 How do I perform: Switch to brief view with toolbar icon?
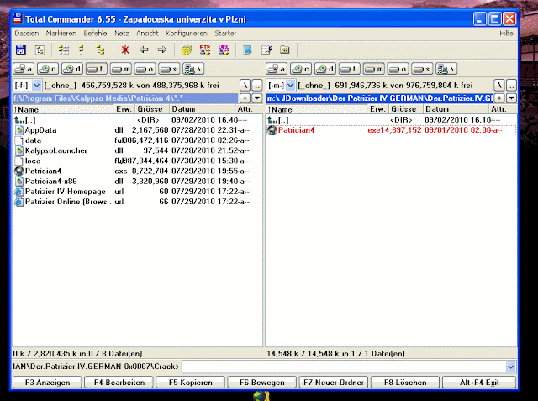point(64,50)
